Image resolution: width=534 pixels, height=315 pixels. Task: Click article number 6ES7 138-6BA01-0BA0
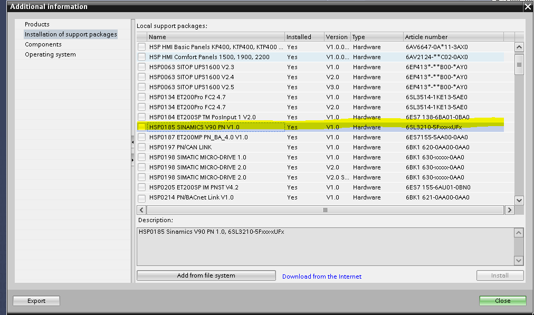point(437,117)
